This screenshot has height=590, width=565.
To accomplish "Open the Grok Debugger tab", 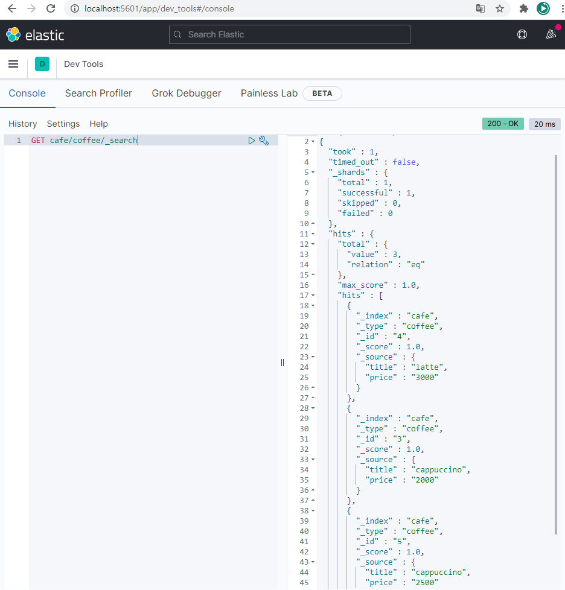I will tap(187, 94).
